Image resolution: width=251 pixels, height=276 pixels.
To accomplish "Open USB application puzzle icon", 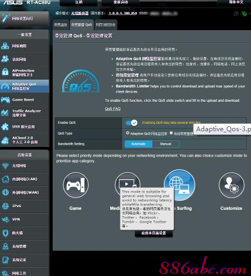I will pos(5,126).
